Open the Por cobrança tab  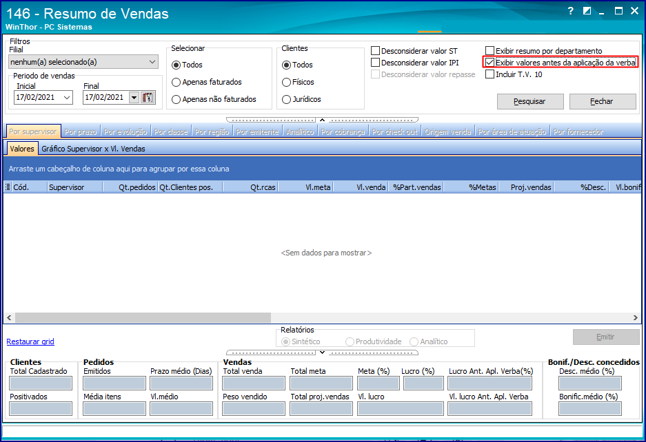tap(343, 131)
